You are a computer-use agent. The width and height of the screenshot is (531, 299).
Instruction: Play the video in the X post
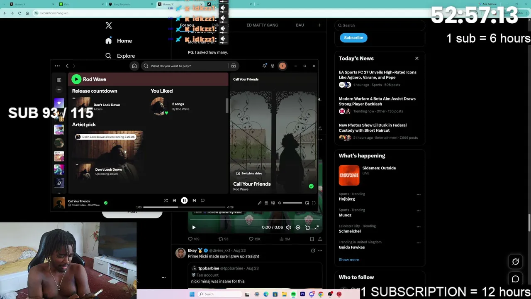point(194,228)
